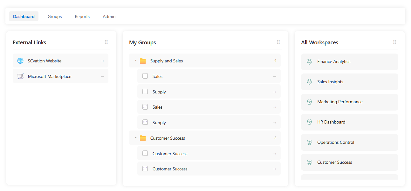
Task: Click the Finance Analytics workspace icon
Action: pos(309,62)
